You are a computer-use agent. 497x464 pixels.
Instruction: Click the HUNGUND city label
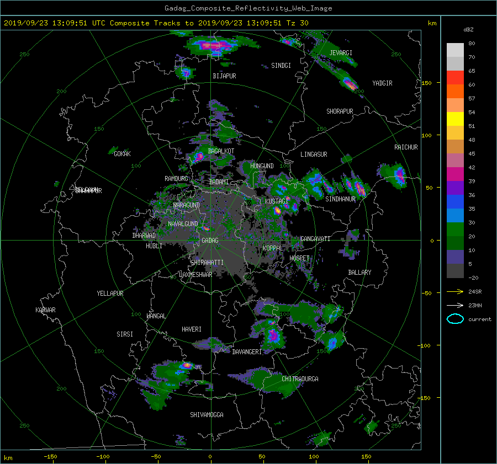tap(262, 166)
